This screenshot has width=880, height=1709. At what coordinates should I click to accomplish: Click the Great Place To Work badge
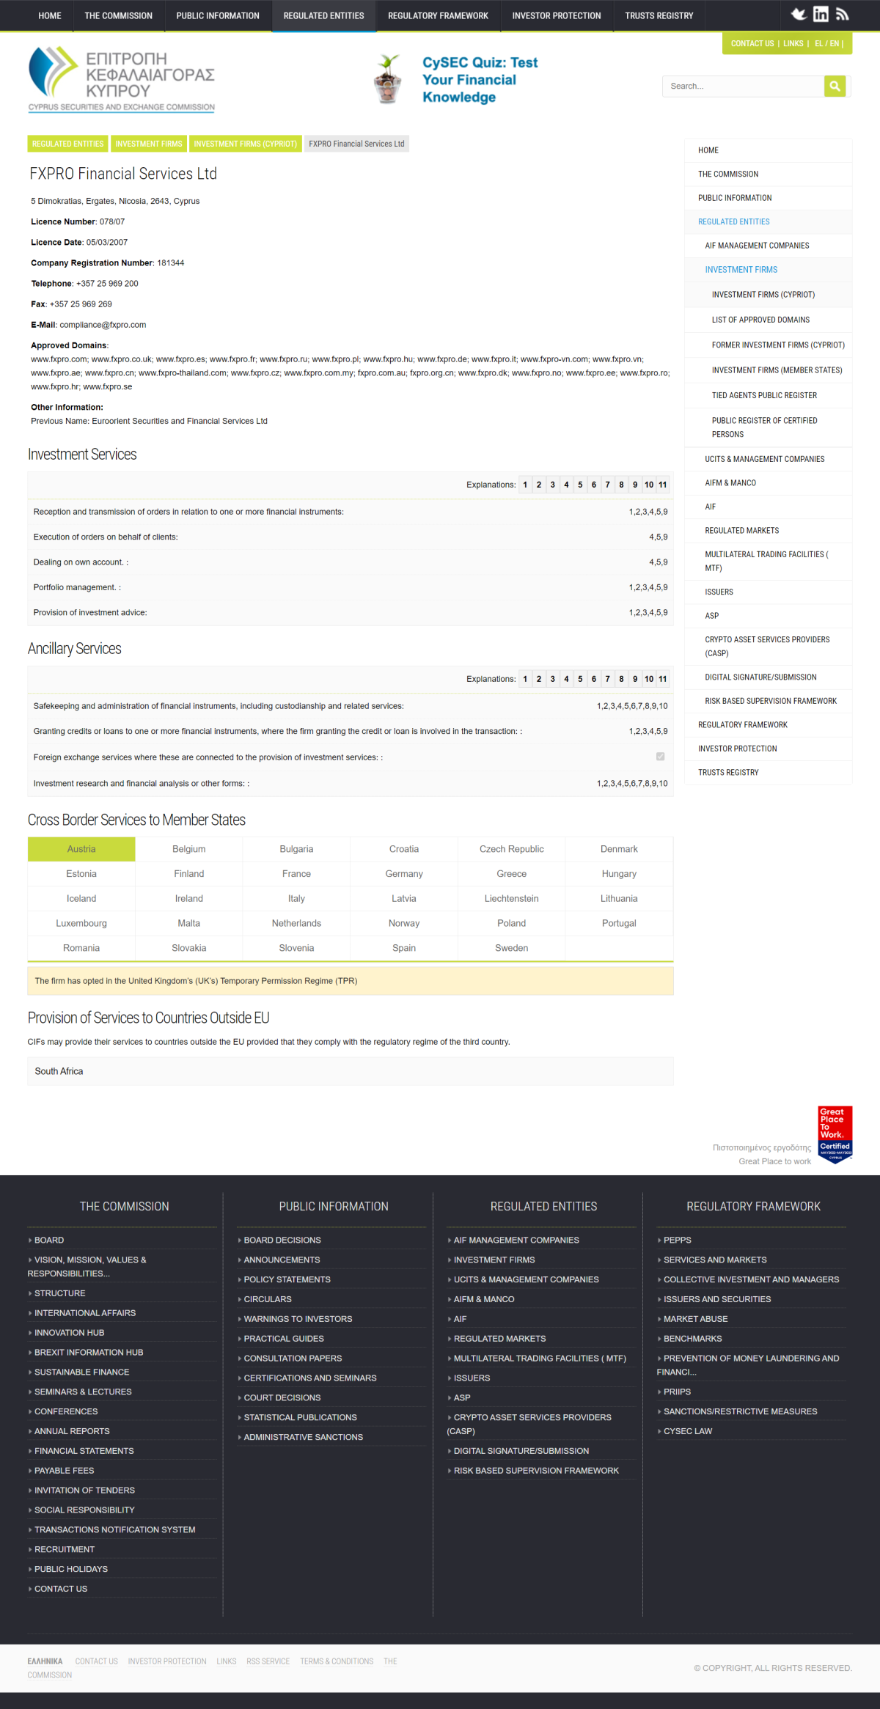click(x=835, y=1134)
